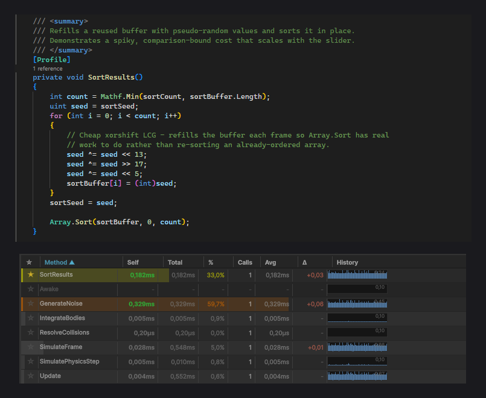The width and height of the screenshot is (486, 398).
Task: Click the Update history sparkline
Action: tap(357, 376)
